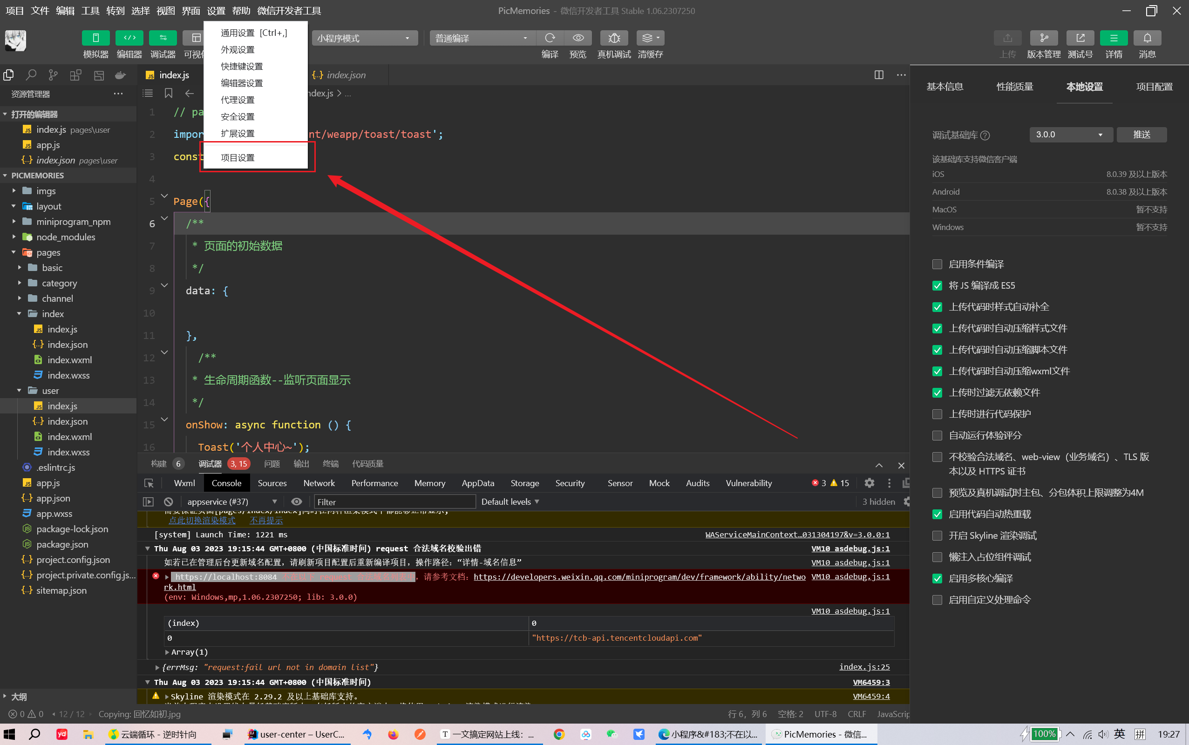Open the messages bell icon
The image size is (1189, 745).
pyautogui.click(x=1147, y=38)
